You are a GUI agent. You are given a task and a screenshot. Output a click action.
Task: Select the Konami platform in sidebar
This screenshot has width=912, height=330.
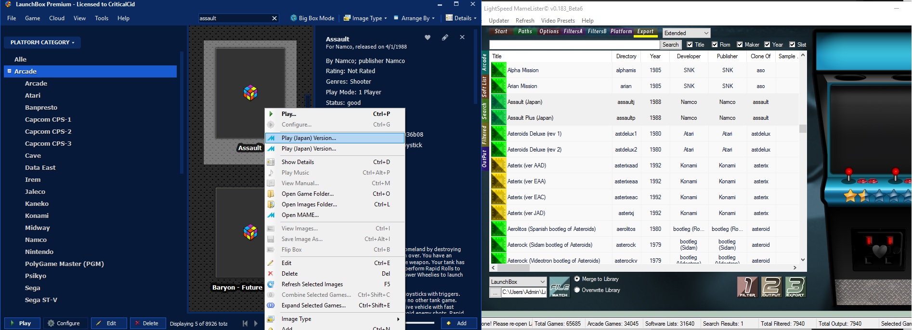pyautogui.click(x=37, y=216)
